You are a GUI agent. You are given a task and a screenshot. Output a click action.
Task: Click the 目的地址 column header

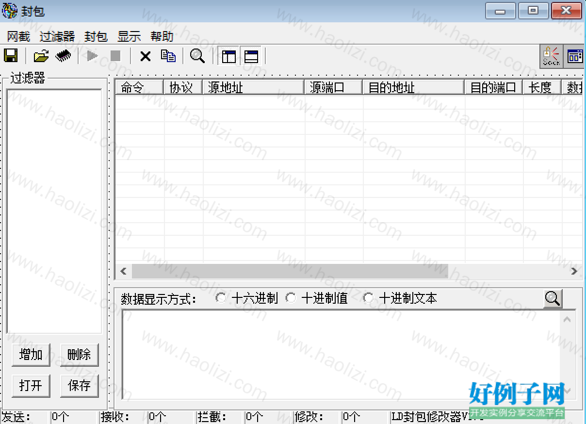(413, 87)
